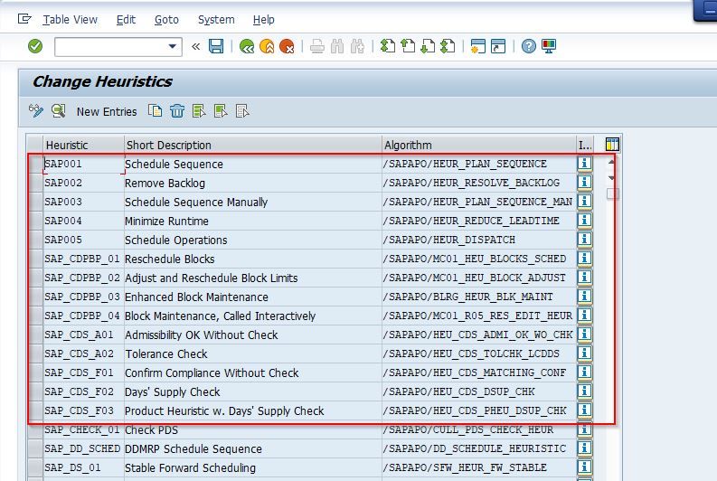Open the Help menu
This screenshot has width=717, height=481.
264,20
